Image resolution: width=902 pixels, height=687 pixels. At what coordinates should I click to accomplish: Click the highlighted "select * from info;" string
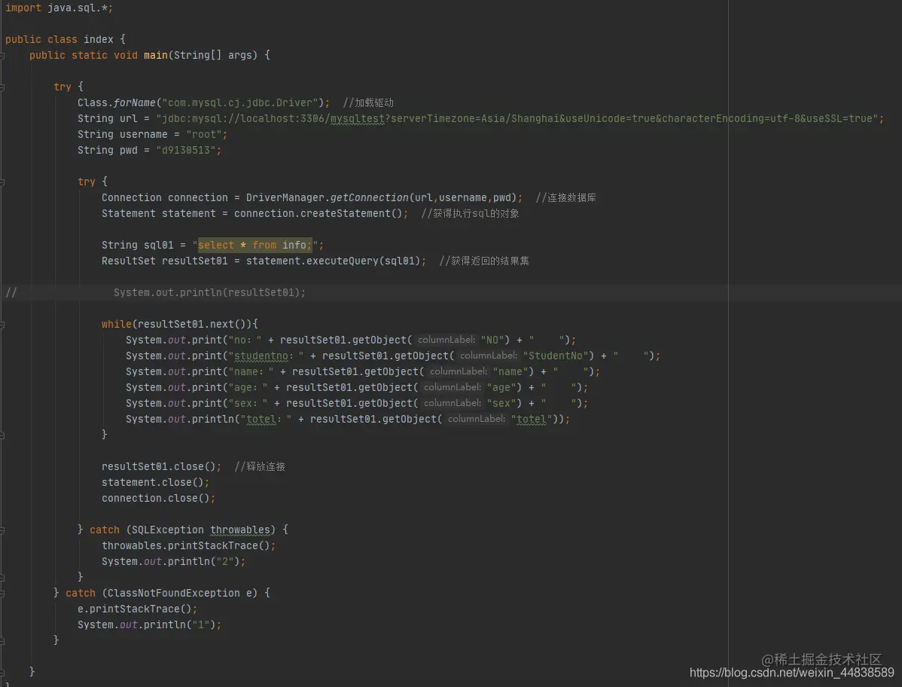coord(254,245)
